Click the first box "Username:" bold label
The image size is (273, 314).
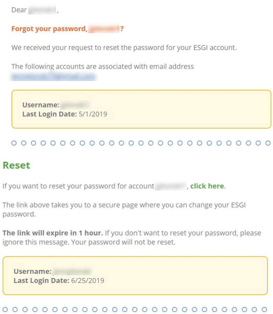(x=41, y=105)
